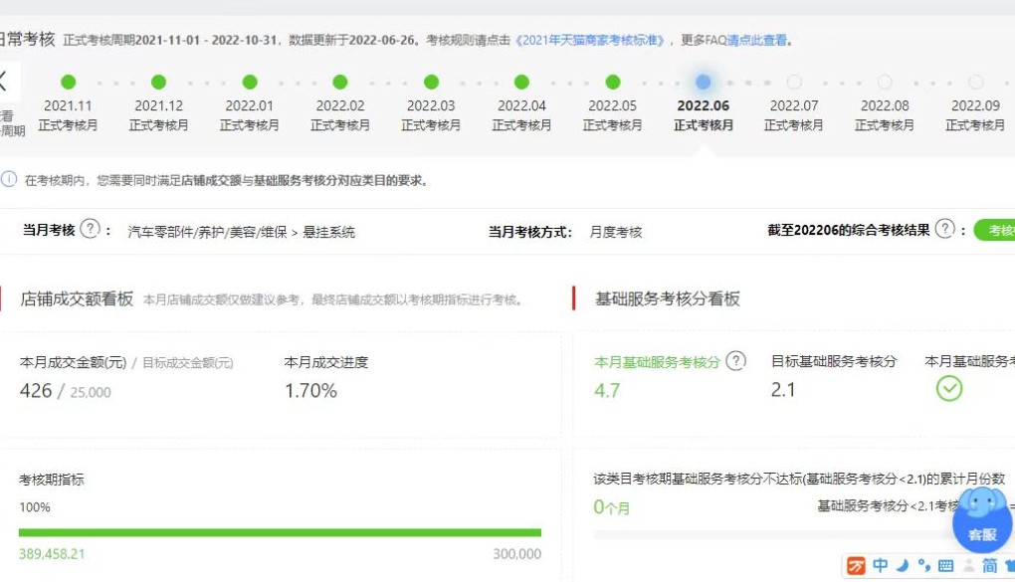Image resolution: width=1015 pixels, height=582 pixels.
Task: Toggle the moon half/full-width icon
Action: (x=903, y=566)
